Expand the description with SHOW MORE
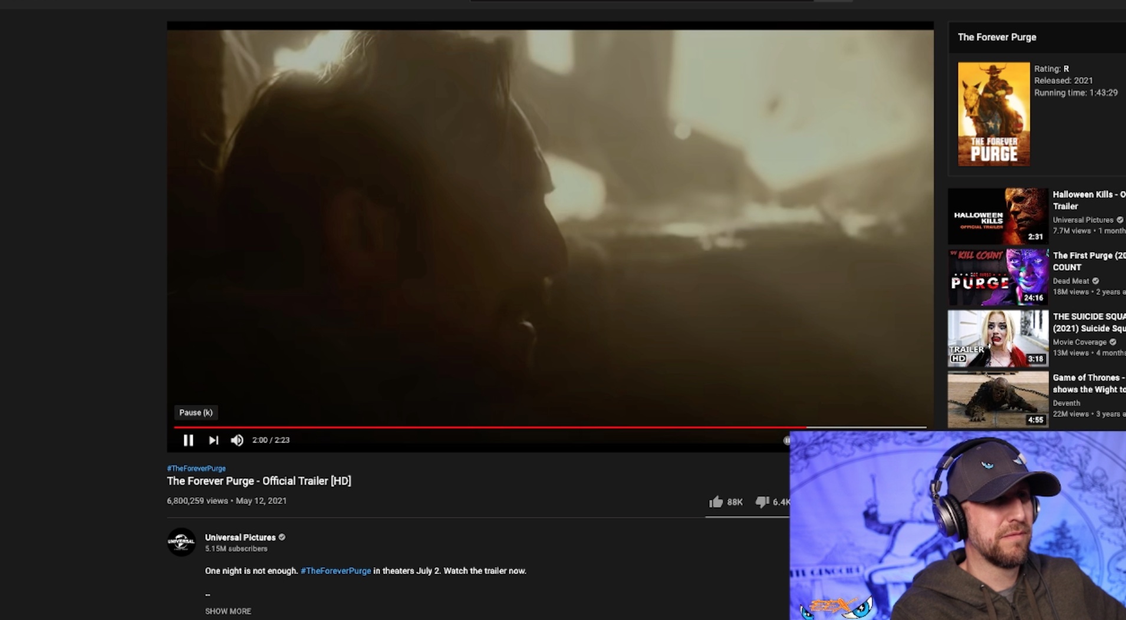Image resolution: width=1126 pixels, height=620 pixels. coord(228,611)
